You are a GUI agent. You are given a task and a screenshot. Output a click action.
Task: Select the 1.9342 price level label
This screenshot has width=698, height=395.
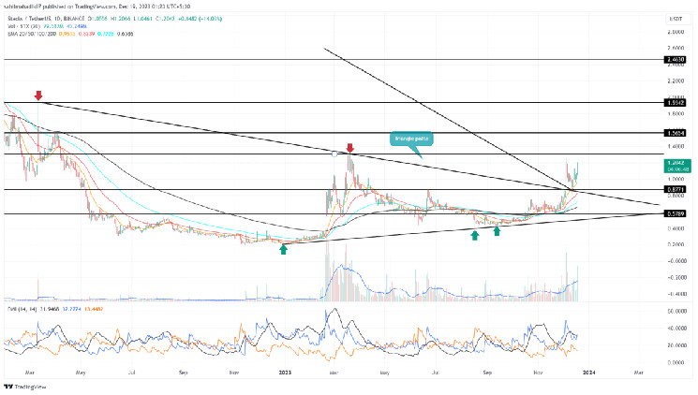pos(675,103)
